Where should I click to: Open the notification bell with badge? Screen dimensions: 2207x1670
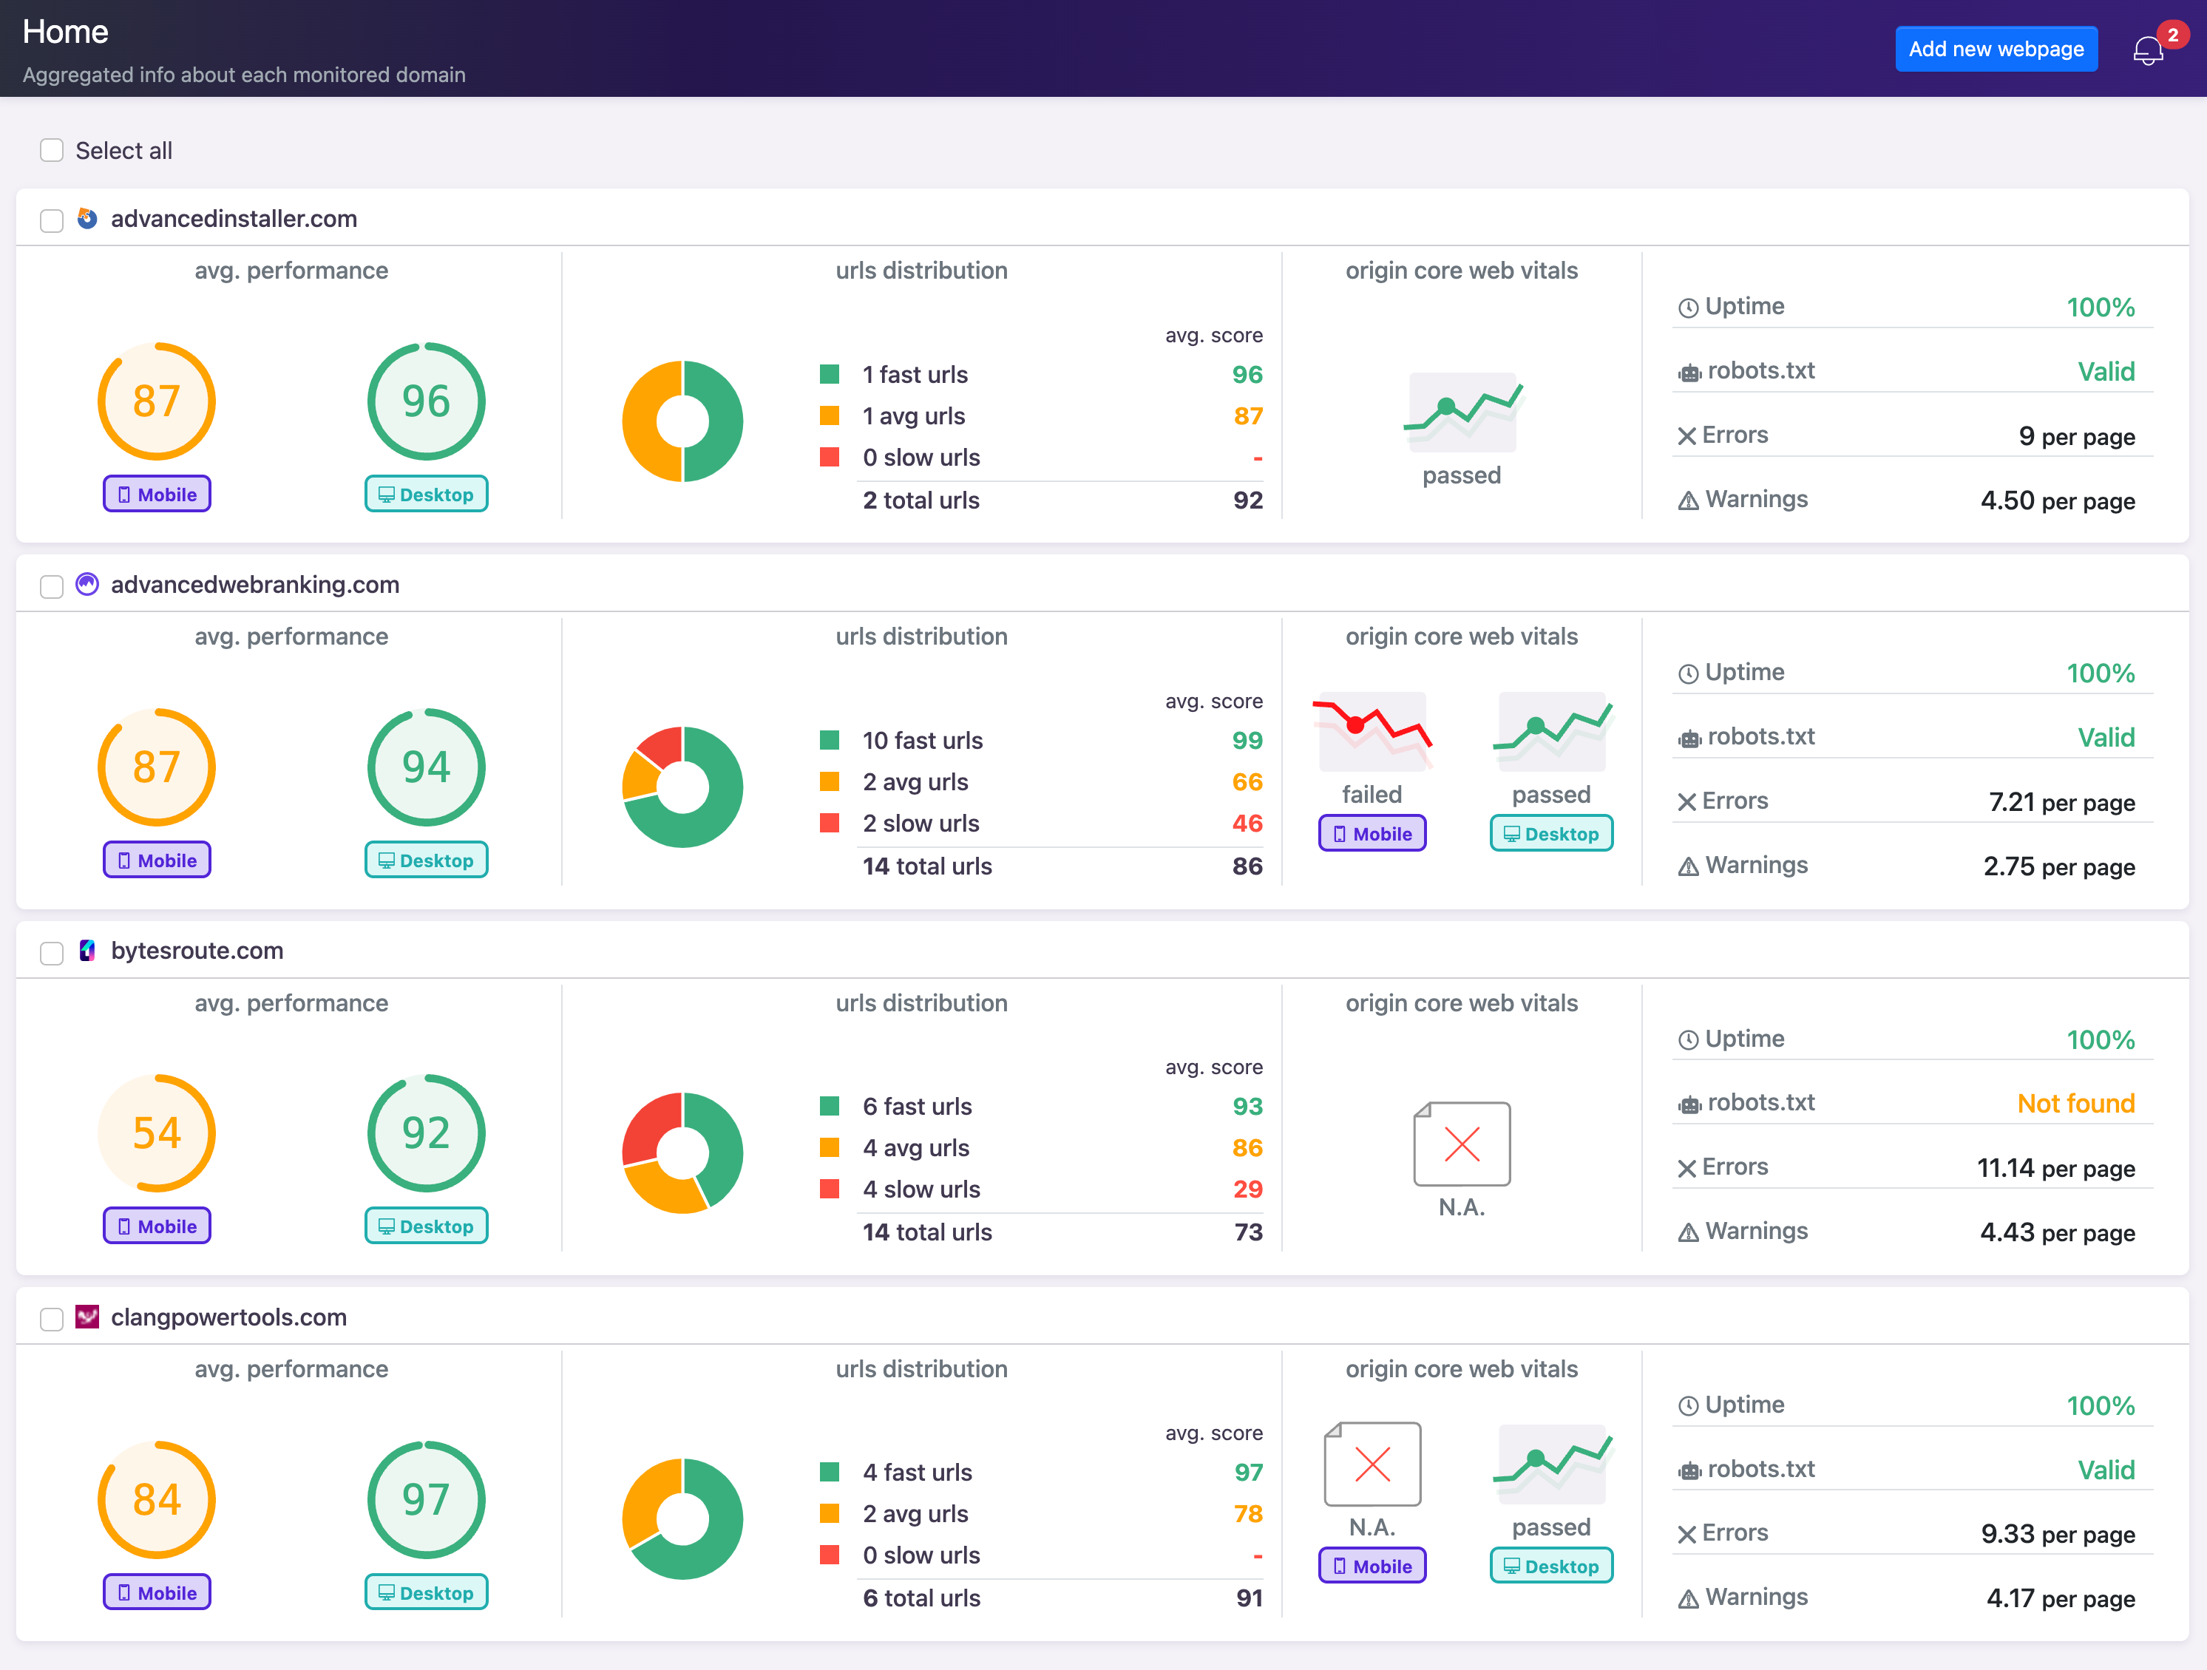(x=2147, y=48)
